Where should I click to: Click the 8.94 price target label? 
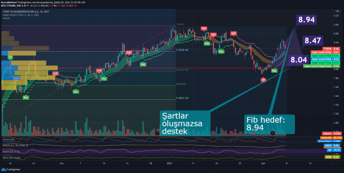pos(306,20)
